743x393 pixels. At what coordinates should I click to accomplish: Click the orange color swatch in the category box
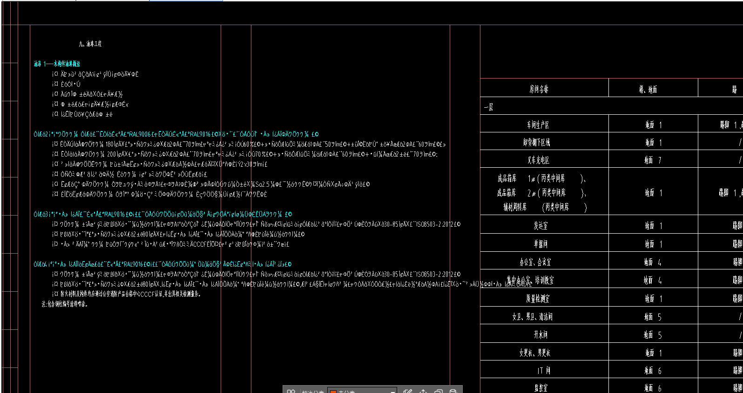point(333,391)
